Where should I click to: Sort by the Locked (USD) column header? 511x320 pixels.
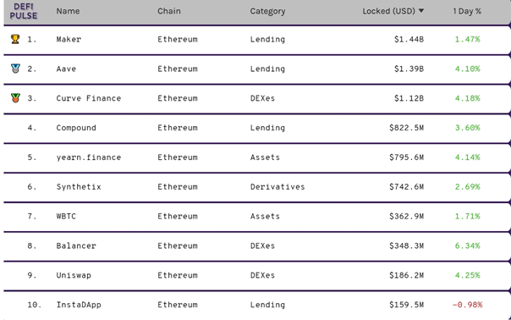(x=389, y=11)
